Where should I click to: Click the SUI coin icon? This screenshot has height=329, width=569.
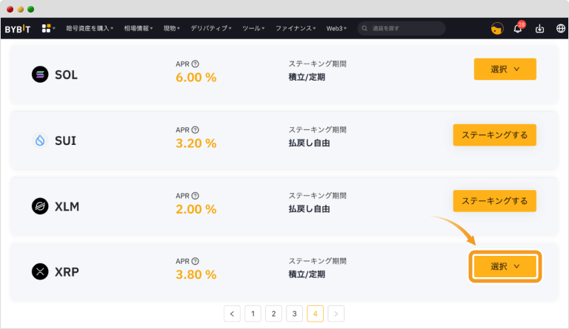click(40, 140)
